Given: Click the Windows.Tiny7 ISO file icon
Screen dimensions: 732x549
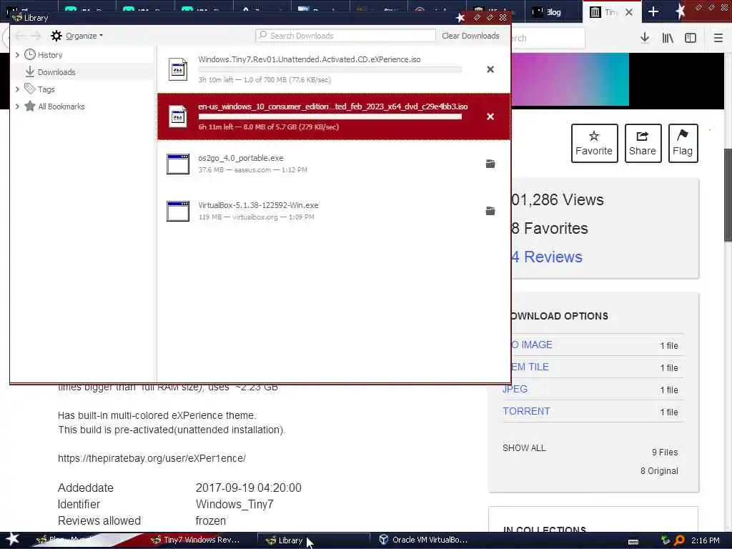Looking at the screenshot, I should (178, 69).
